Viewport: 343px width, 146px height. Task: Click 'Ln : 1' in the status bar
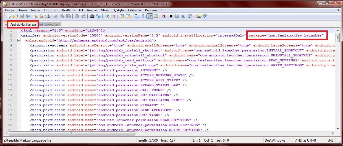[197, 140]
